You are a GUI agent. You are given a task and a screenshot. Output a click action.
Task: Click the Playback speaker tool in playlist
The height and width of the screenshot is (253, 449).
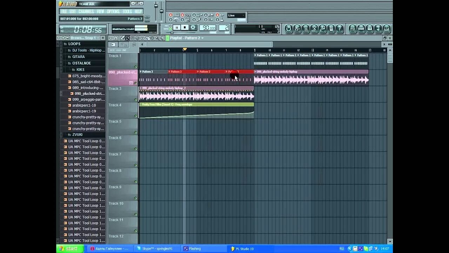pyautogui.click(x=162, y=38)
